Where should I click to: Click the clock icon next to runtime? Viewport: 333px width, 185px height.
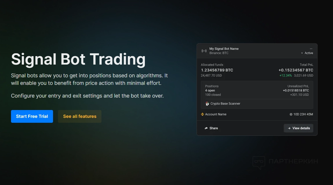click(x=291, y=114)
